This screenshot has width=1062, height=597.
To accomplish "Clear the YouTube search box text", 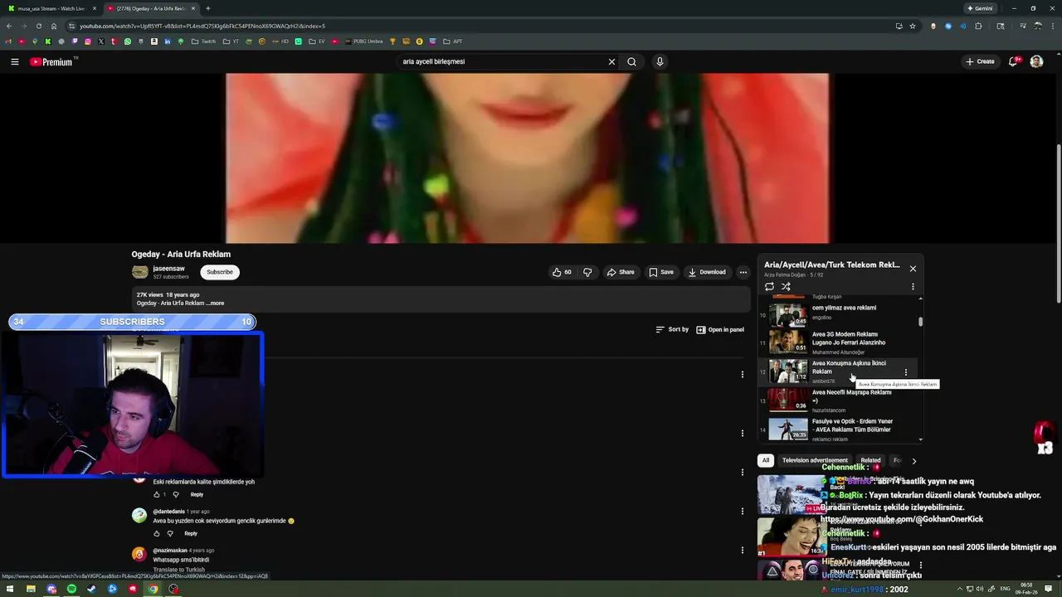I will (611, 61).
